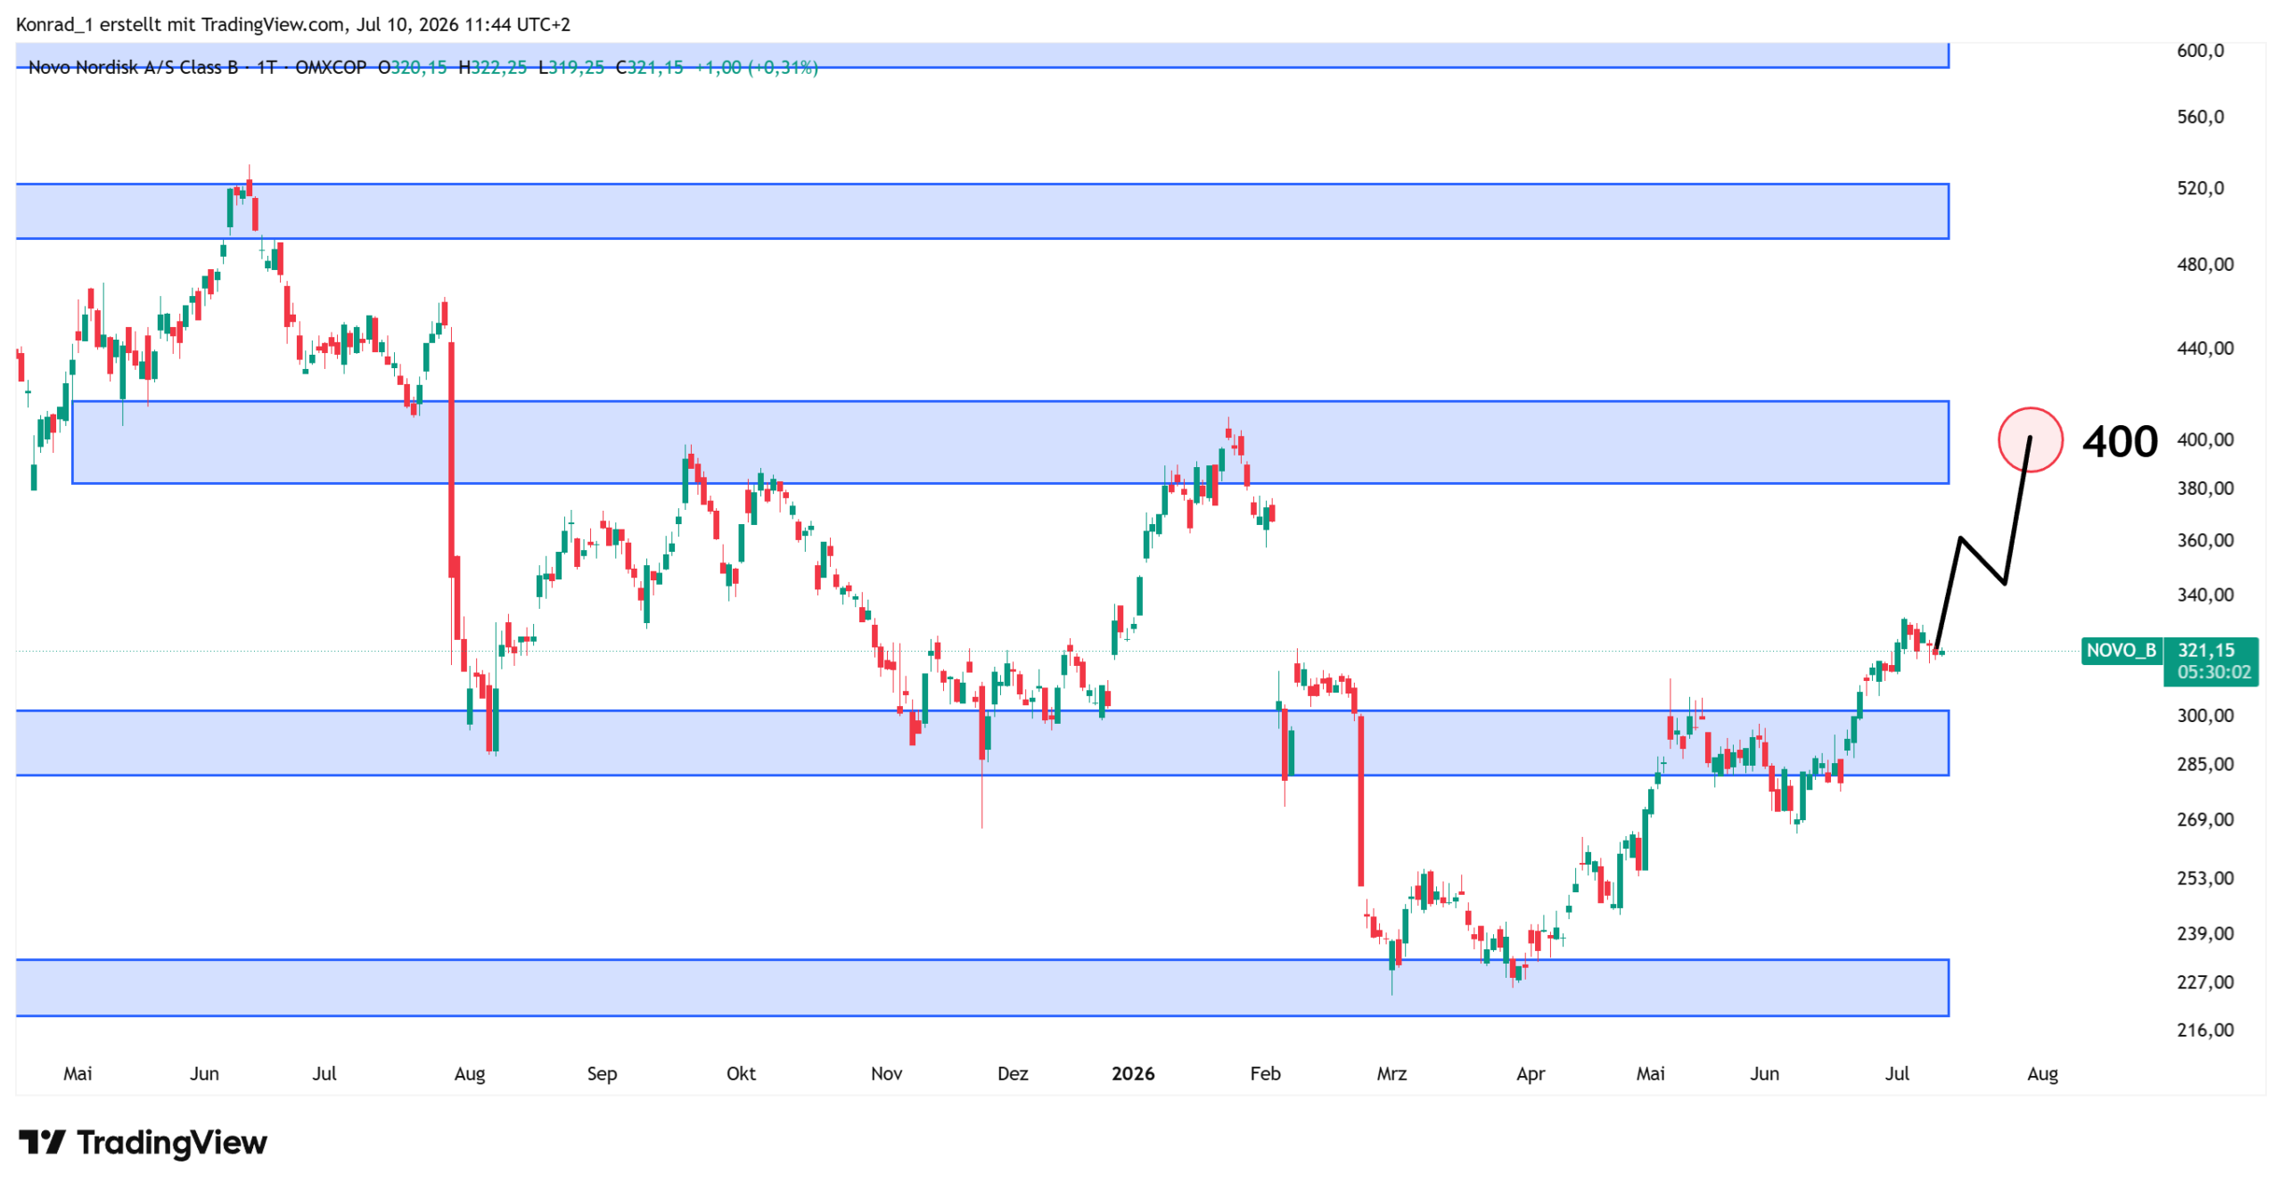This screenshot has height=1190, width=2282.
Task: Click the Okt label on the time axis
Action: point(741,1073)
